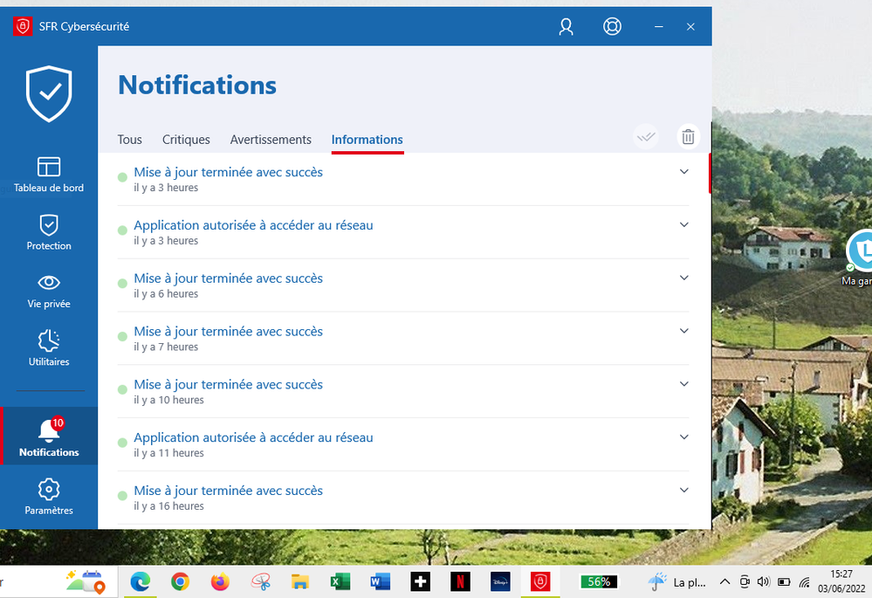Open the update notification from 10 hours ago

(228, 385)
